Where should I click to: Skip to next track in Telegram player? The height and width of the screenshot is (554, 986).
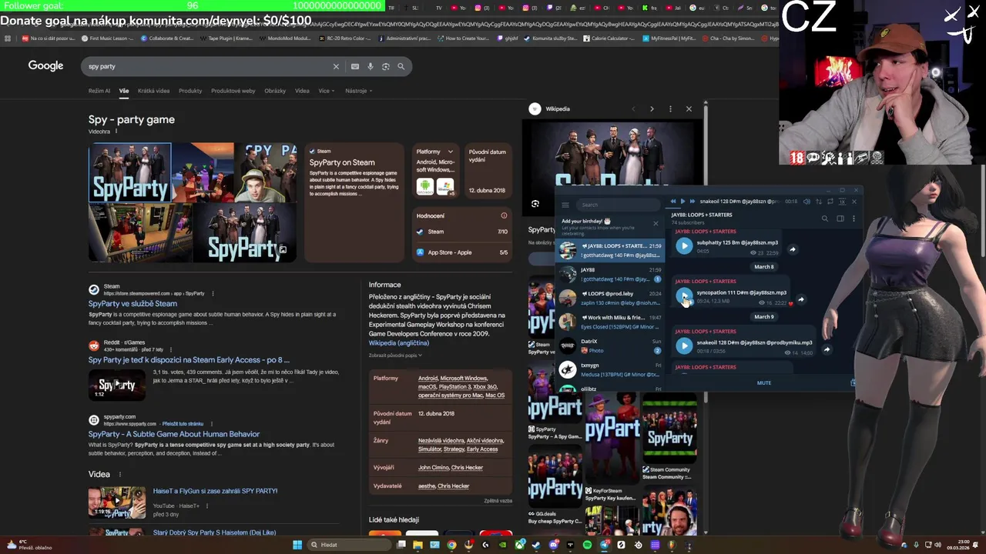pos(692,202)
